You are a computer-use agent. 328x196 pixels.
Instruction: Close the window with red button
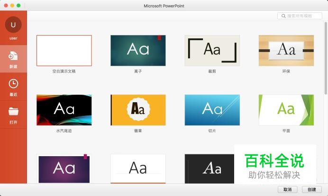(6, 6)
